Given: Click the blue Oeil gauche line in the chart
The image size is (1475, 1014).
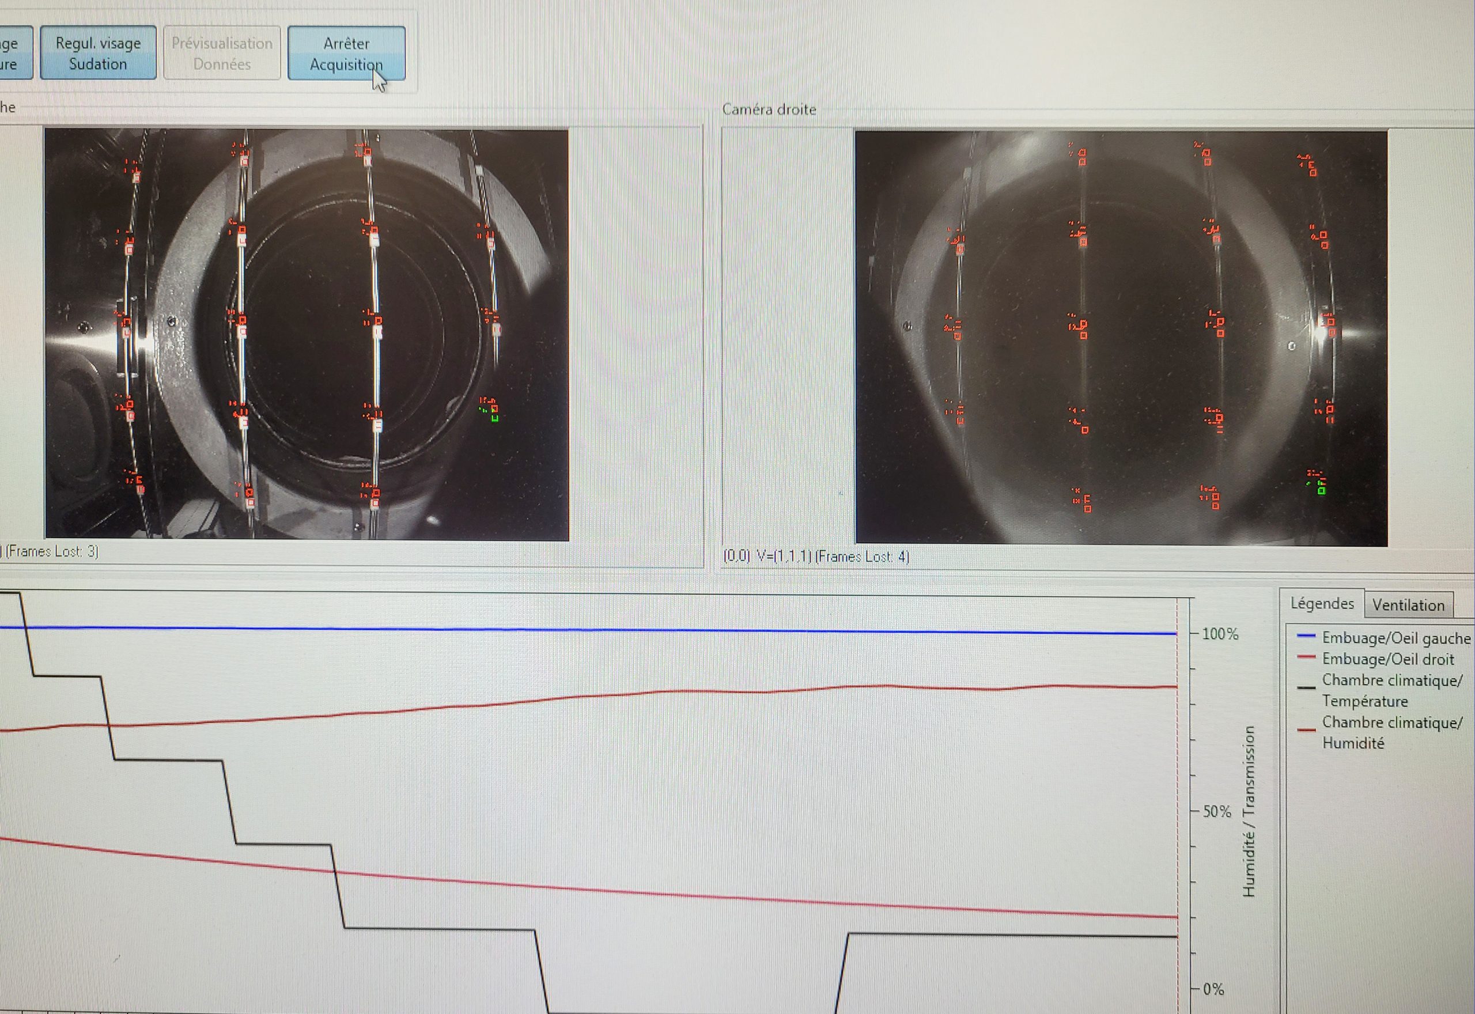Looking at the screenshot, I should (572, 629).
